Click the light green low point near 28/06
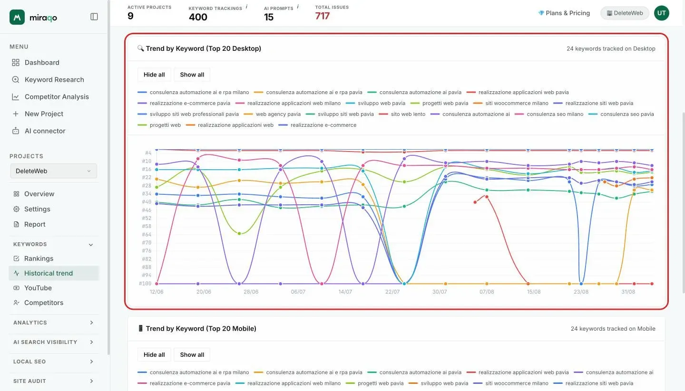Screen dimensions: 685x391 pyautogui.click(x=239, y=234)
